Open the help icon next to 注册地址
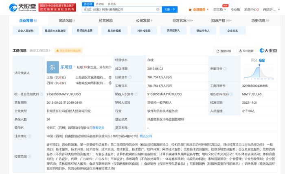The width and height of the screenshot is (285, 174). (29, 136)
